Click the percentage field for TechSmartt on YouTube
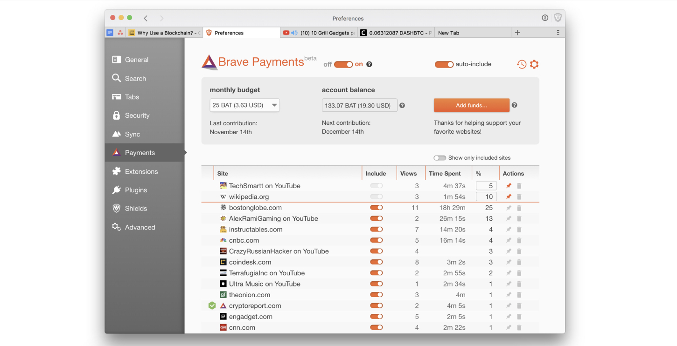 pos(486,185)
